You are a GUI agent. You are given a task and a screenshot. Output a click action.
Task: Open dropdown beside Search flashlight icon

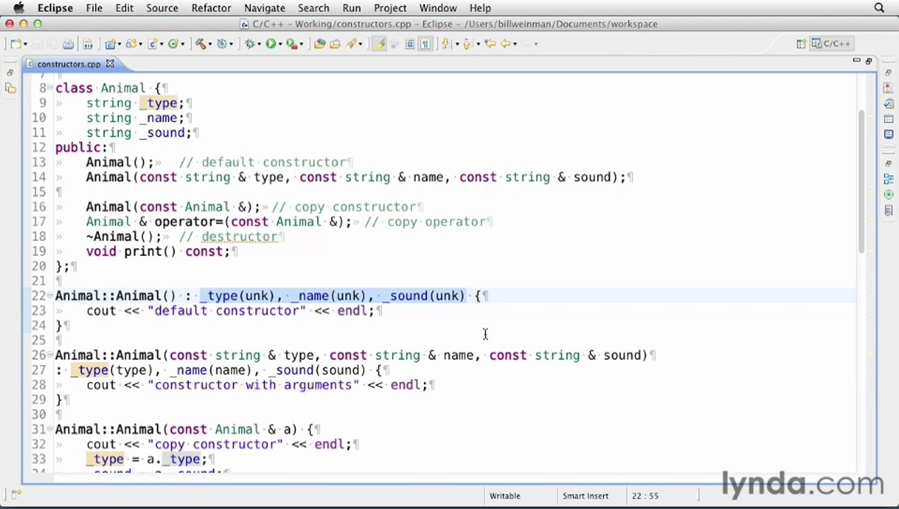(360, 44)
